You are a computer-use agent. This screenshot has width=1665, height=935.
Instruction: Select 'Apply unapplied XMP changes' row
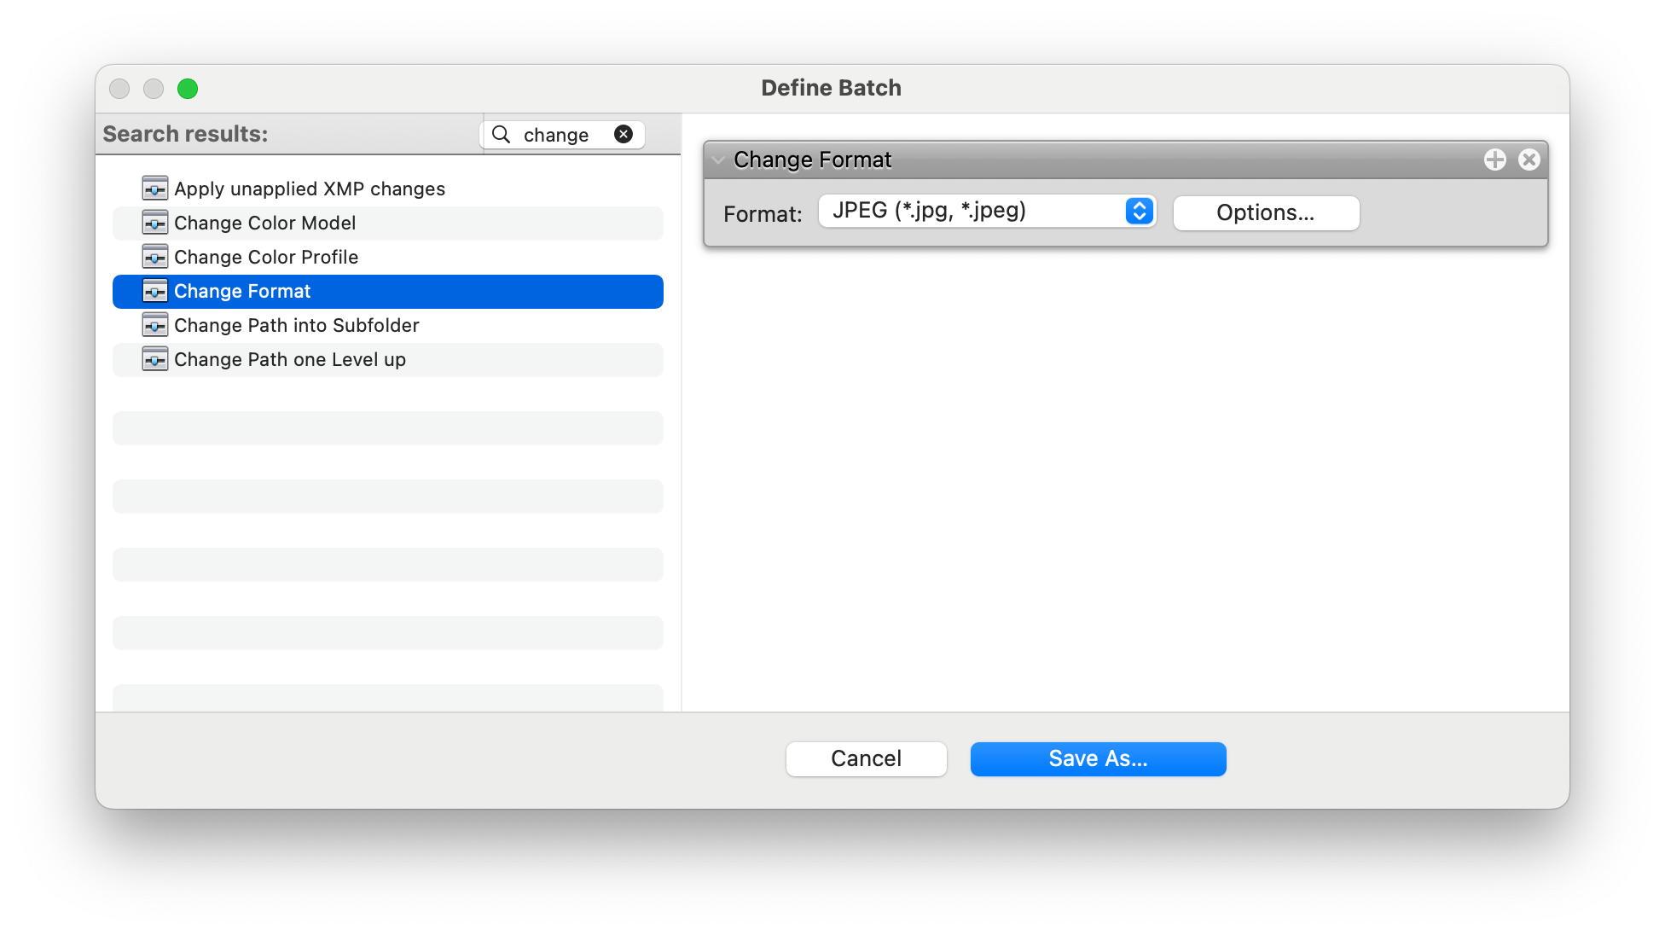pyautogui.click(x=387, y=189)
